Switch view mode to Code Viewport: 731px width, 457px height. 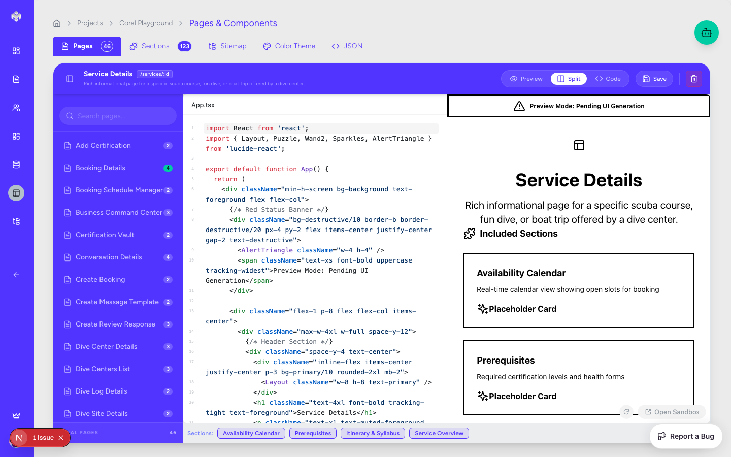608,79
